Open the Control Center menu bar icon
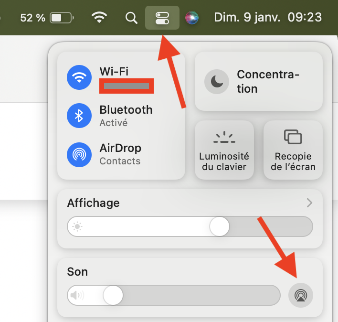 click(x=162, y=18)
